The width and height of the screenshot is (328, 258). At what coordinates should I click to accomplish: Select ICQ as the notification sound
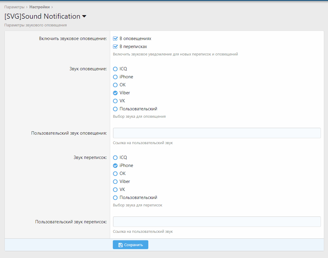(x=115, y=69)
